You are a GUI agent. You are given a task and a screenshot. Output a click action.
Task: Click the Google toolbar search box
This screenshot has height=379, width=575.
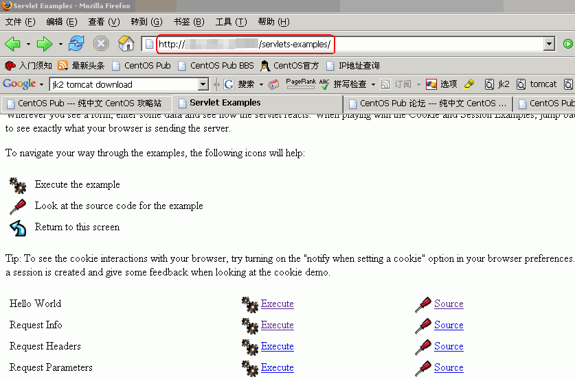pyautogui.click(x=124, y=84)
